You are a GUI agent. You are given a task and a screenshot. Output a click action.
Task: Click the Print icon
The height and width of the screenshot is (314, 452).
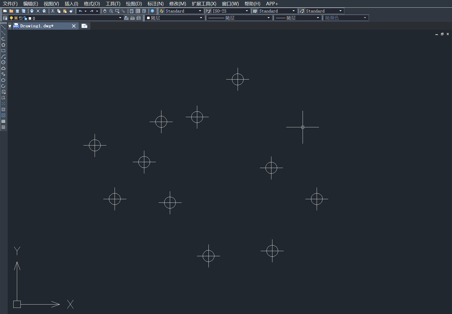coord(32,11)
